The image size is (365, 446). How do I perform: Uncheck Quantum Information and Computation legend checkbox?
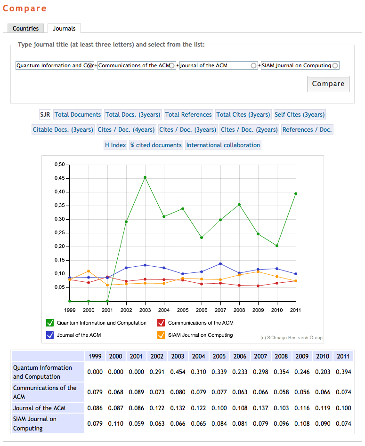click(x=50, y=323)
